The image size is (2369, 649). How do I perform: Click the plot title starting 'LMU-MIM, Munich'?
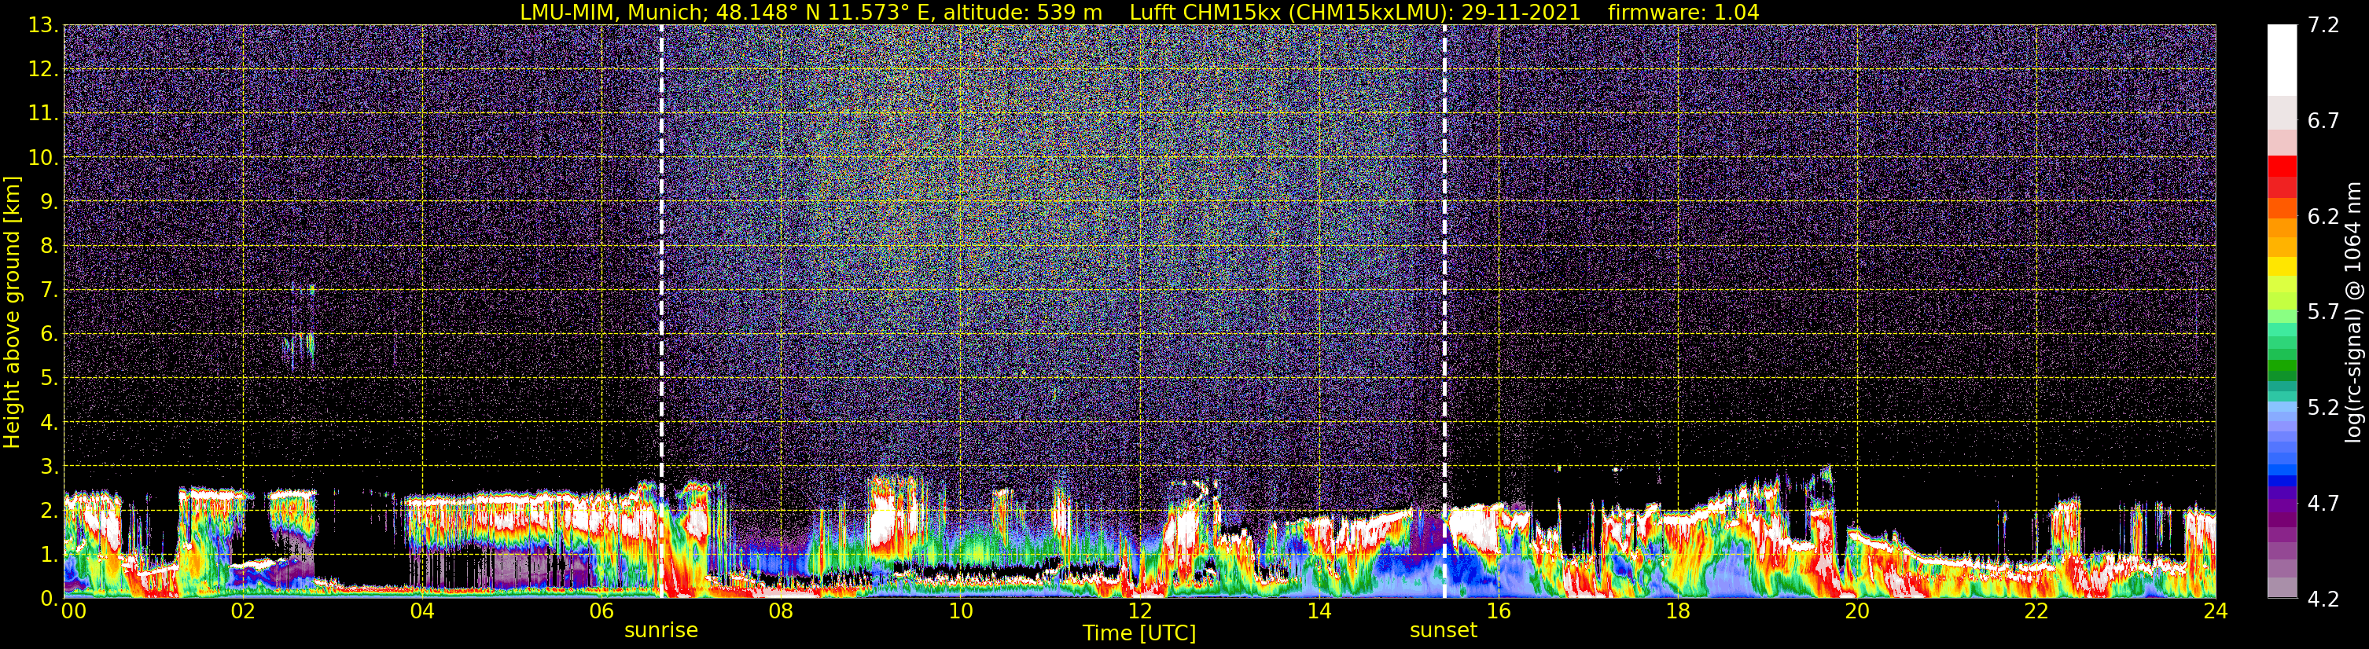pyautogui.click(x=1139, y=12)
